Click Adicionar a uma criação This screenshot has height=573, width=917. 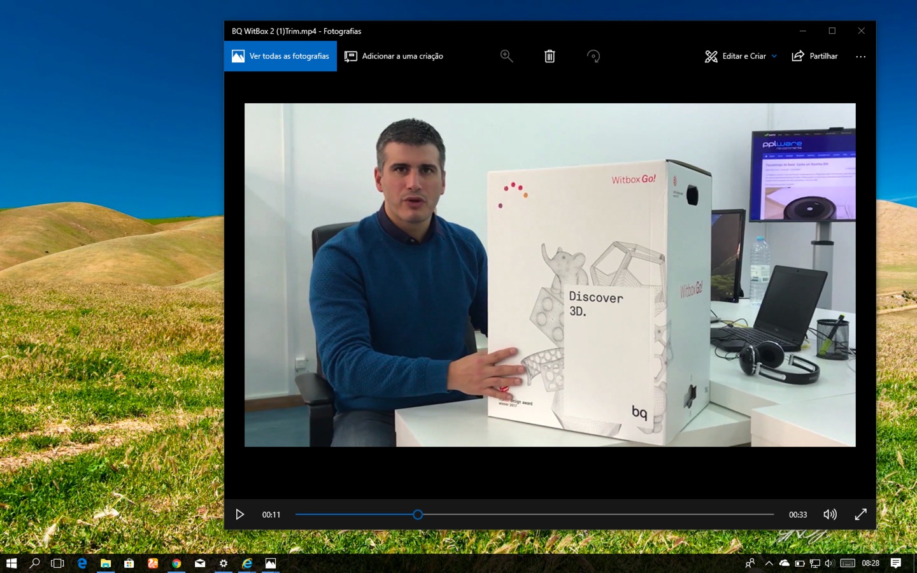[394, 56]
